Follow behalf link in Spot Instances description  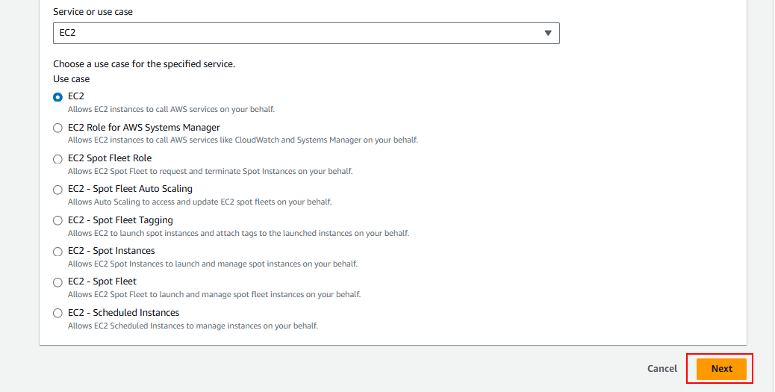click(x=344, y=264)
